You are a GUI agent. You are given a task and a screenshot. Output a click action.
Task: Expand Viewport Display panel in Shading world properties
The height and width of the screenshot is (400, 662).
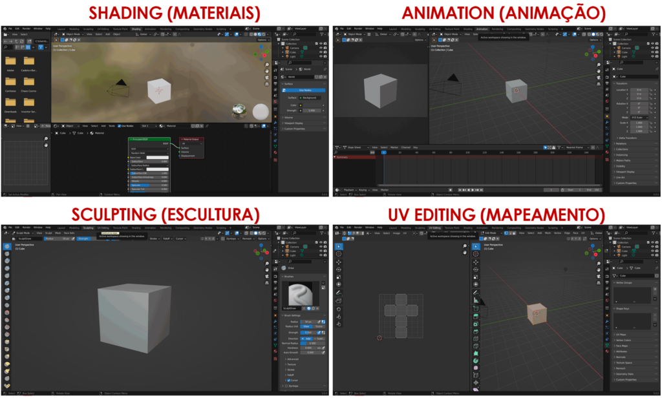(303, 123)
